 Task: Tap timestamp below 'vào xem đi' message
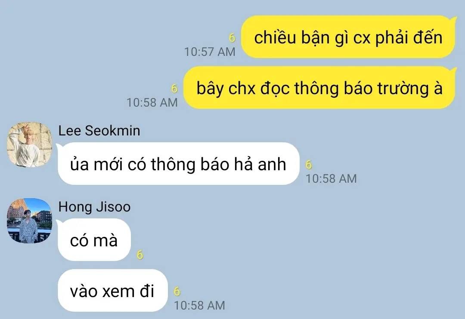(199, 305)
